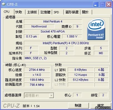Click the 確定 button
Screen dimensions: 113x110
101,105
